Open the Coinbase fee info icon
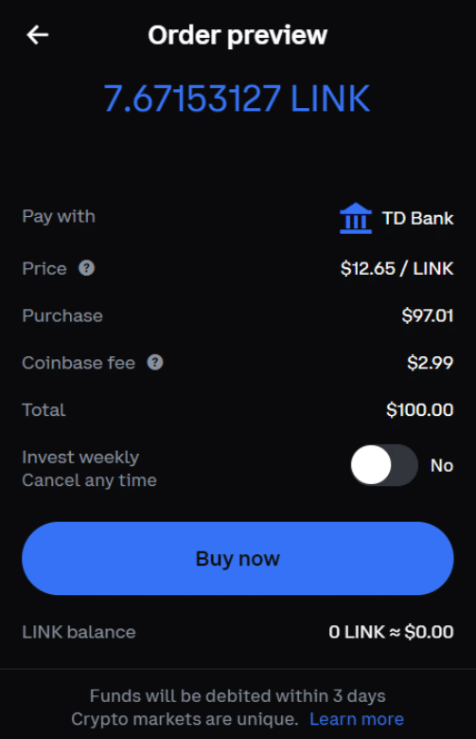Screen dimensions: 476x739 click(155, 363)
